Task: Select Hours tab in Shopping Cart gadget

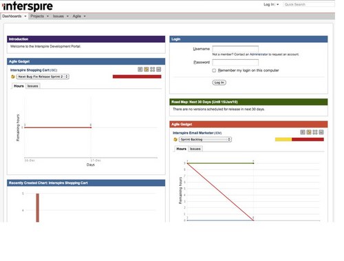Action: pos(19,86)
